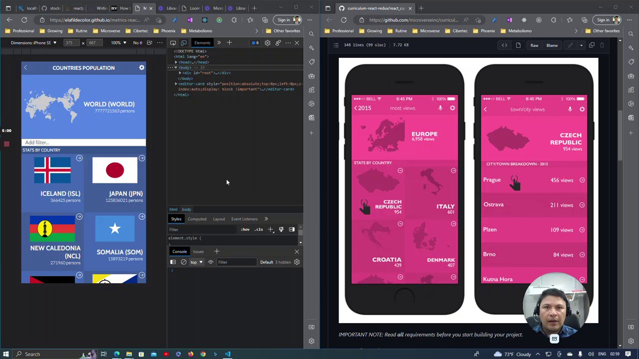Toggle the :hov element state panel
Screen dimensions: 639x359
point(245,229)
